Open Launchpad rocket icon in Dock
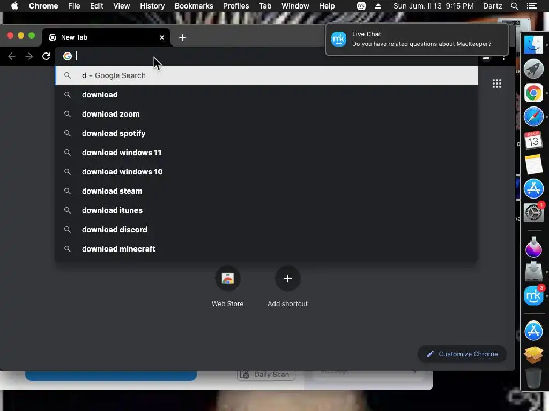Viewport: 549px width, 411px height. pyautogui.click(x=533, y=68)
